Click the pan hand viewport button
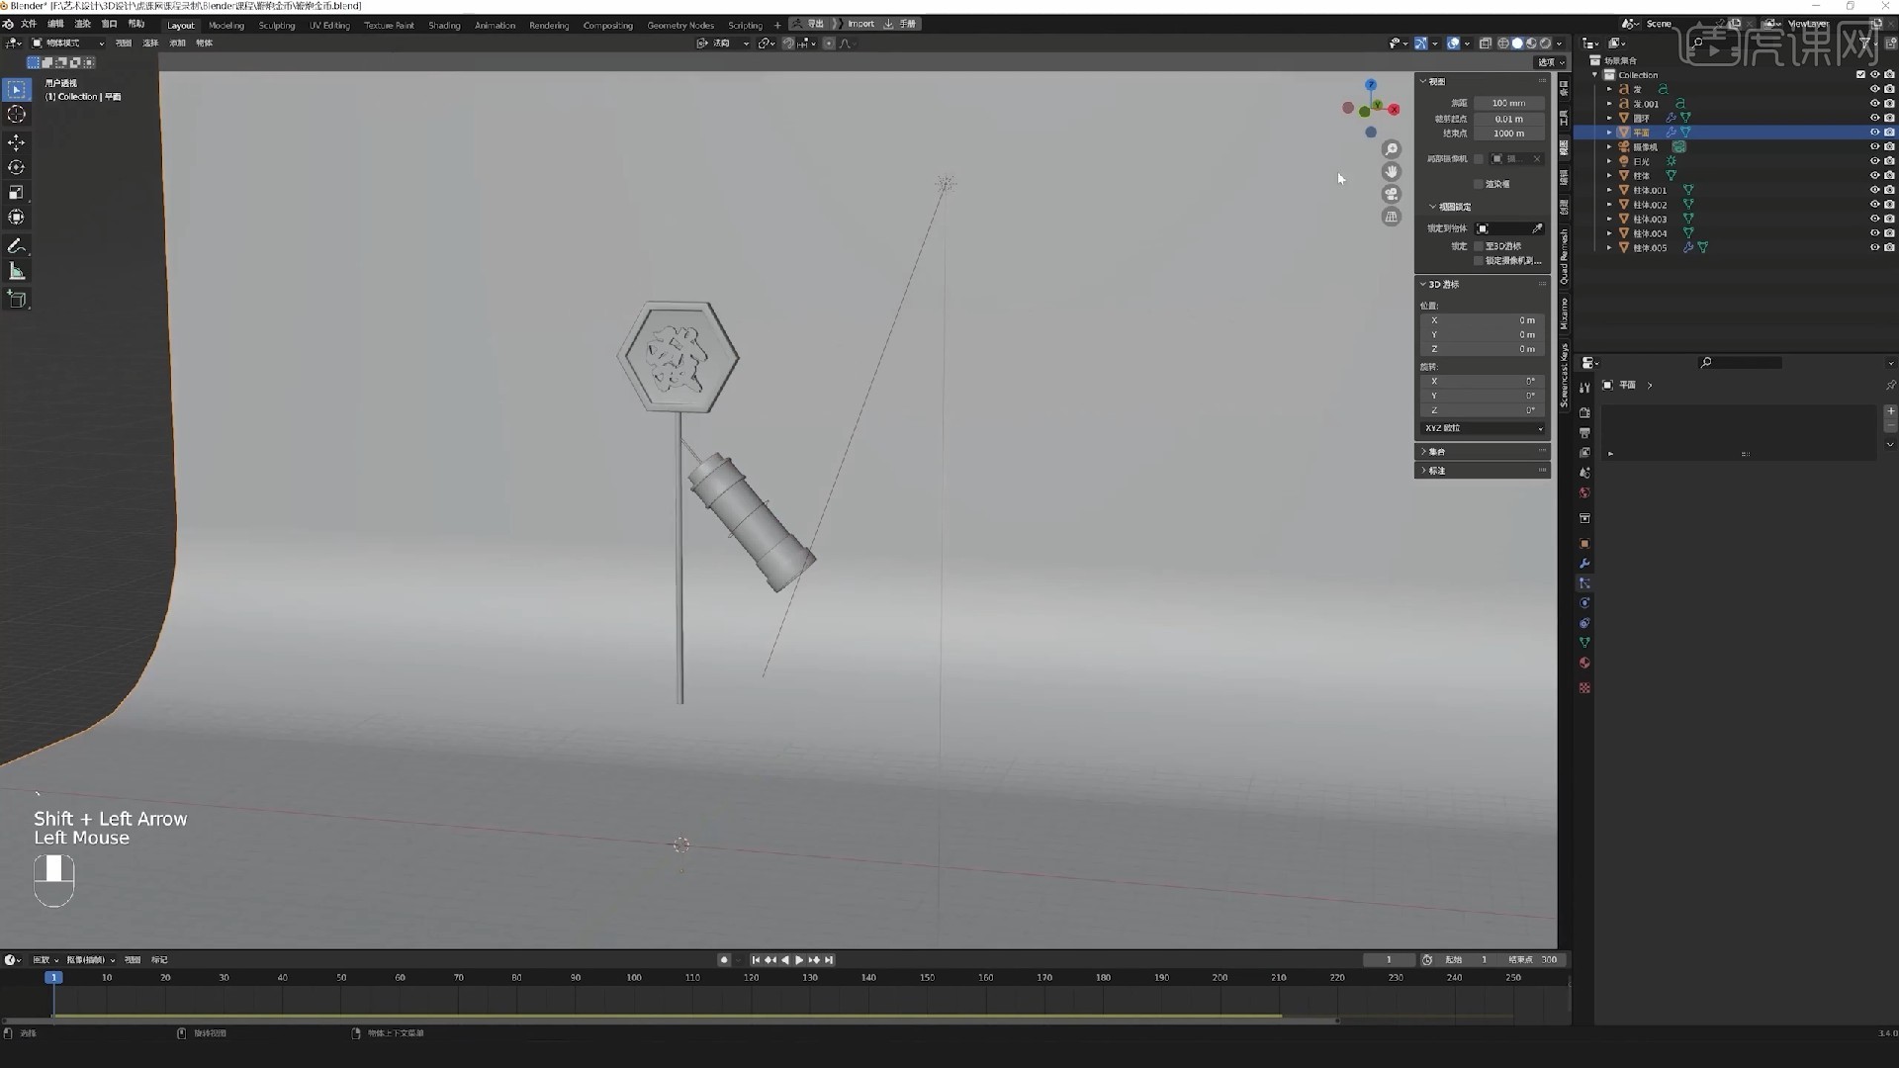Viewport: 1899px width, 1068px height. click(x=1392, y=172)
